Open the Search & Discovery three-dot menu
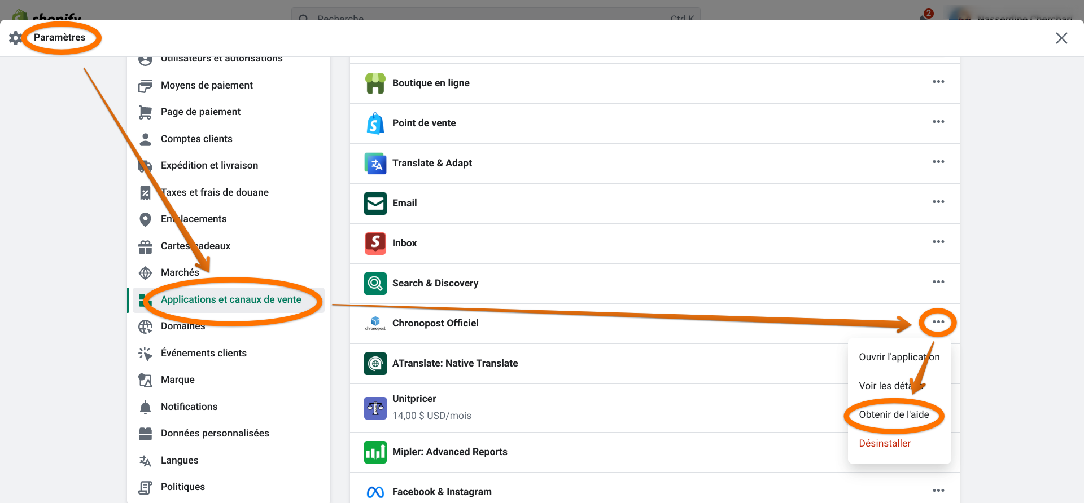Screen dimensions: 1084x503 pos(938,282)
